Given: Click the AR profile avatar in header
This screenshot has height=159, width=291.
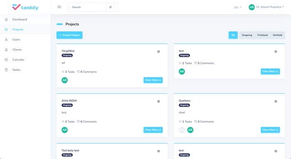Looking at the screenshot, I should (252, 7).
